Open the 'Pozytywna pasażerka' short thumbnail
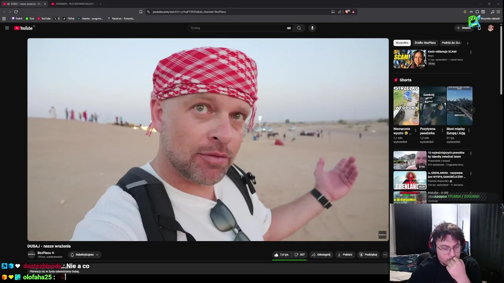Image resolution: width=504 pixels, height=283 pixels. point(433,106)
